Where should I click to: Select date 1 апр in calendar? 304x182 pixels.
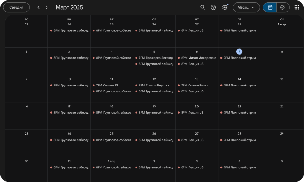pos(112,161)
